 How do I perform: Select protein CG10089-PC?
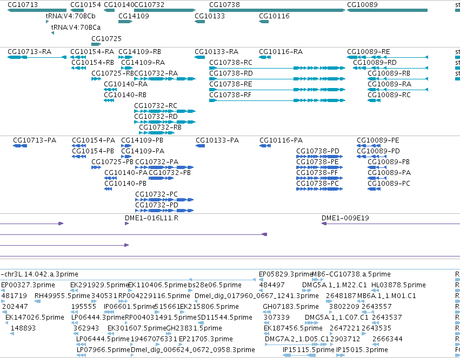(x=389, y=184)
